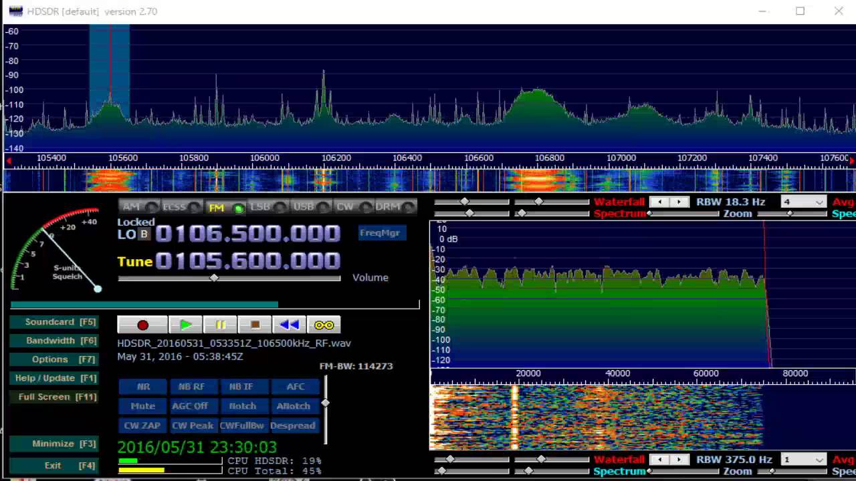Mute the audio output
The height and width of the screenshot is (481, 856).
coord(143,406)
